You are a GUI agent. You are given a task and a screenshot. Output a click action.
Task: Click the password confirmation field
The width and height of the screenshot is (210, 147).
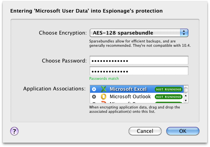coord(139,71)
